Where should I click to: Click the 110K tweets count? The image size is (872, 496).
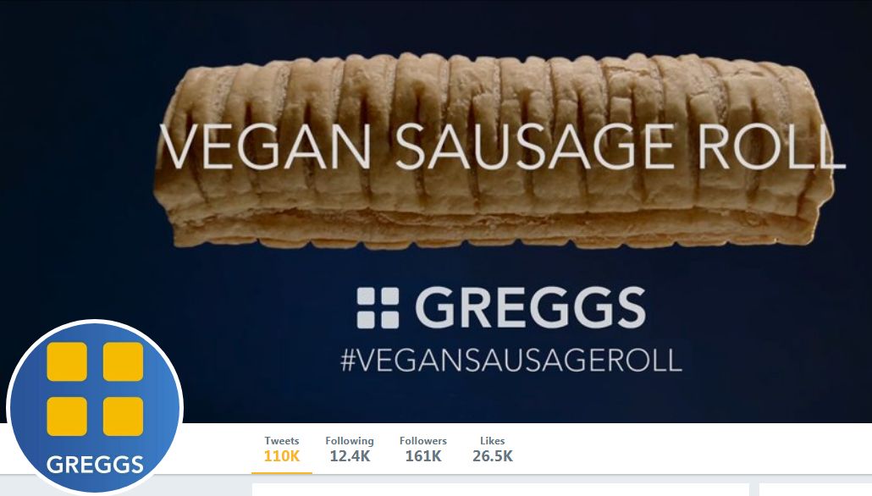tap(281, 456)
